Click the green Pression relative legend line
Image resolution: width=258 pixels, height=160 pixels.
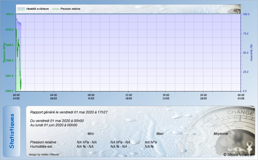click(x=55, y=9)
